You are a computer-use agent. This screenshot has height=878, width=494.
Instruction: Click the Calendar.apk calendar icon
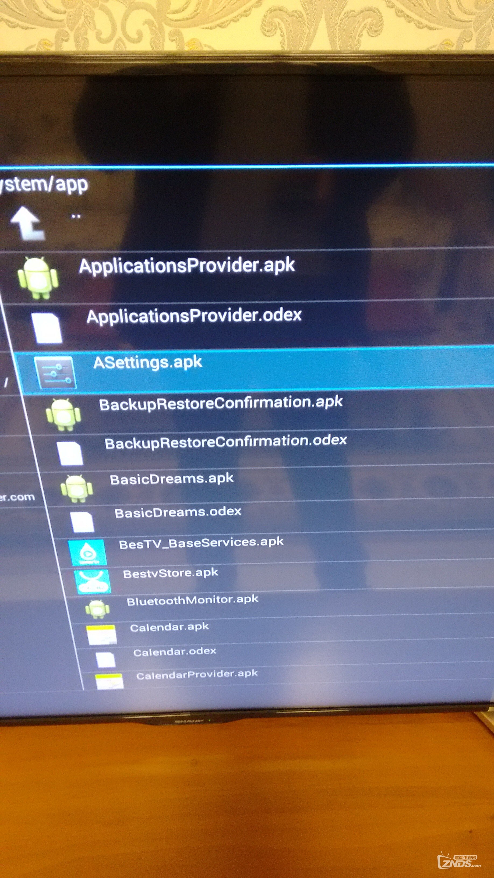101,634
